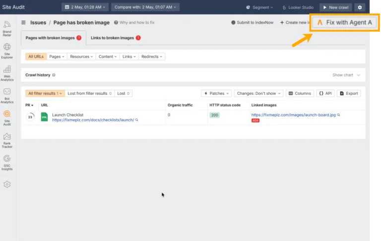
Task: Click the PR score 23 circle
Action: pyautogui.click(x=30, y=117)
